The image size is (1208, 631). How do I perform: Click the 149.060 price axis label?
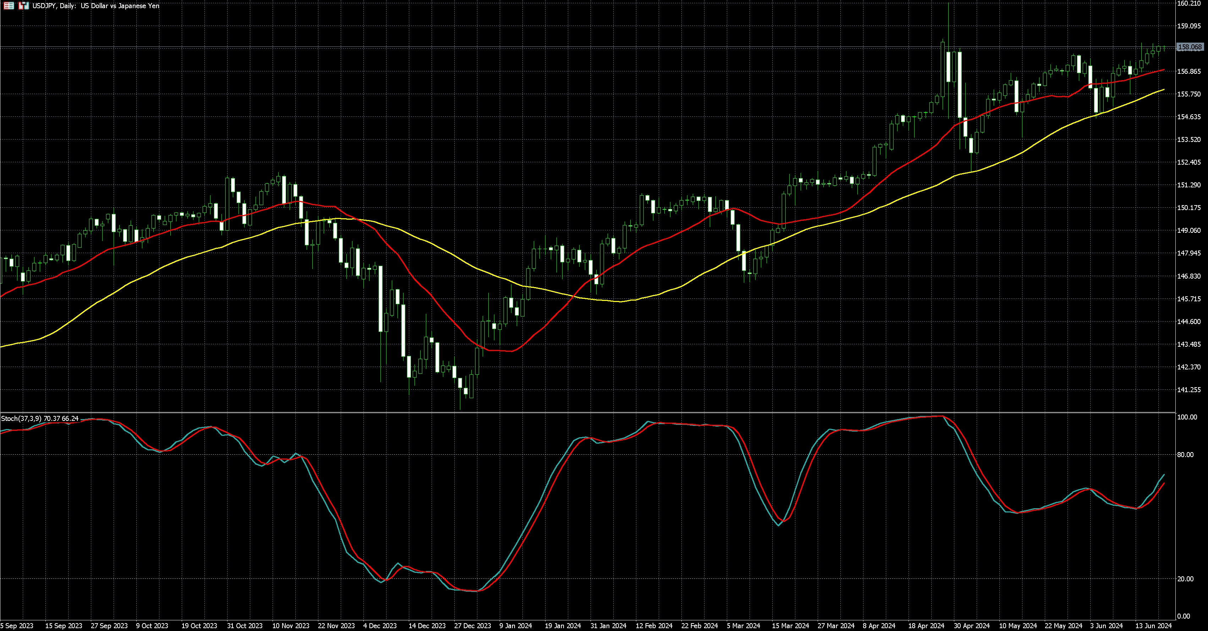click(x=1189, y=230)
